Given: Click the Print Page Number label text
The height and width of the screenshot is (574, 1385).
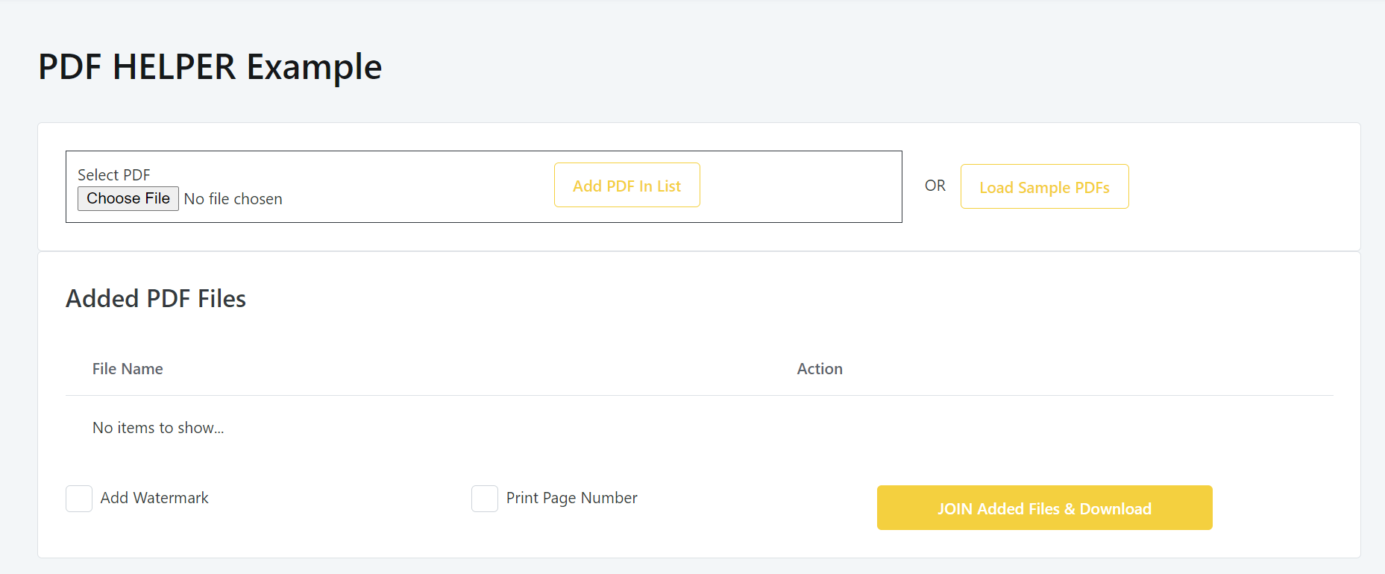Looking at the screenshot, I should coord(571,498).
